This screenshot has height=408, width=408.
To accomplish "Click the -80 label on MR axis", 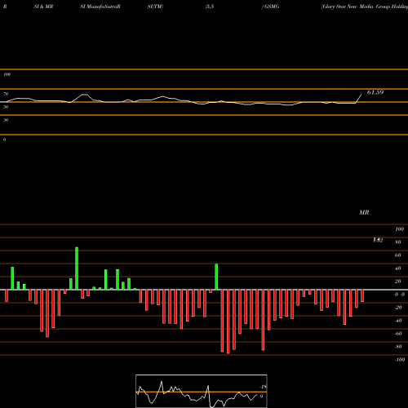I will [x=398, y=347].
